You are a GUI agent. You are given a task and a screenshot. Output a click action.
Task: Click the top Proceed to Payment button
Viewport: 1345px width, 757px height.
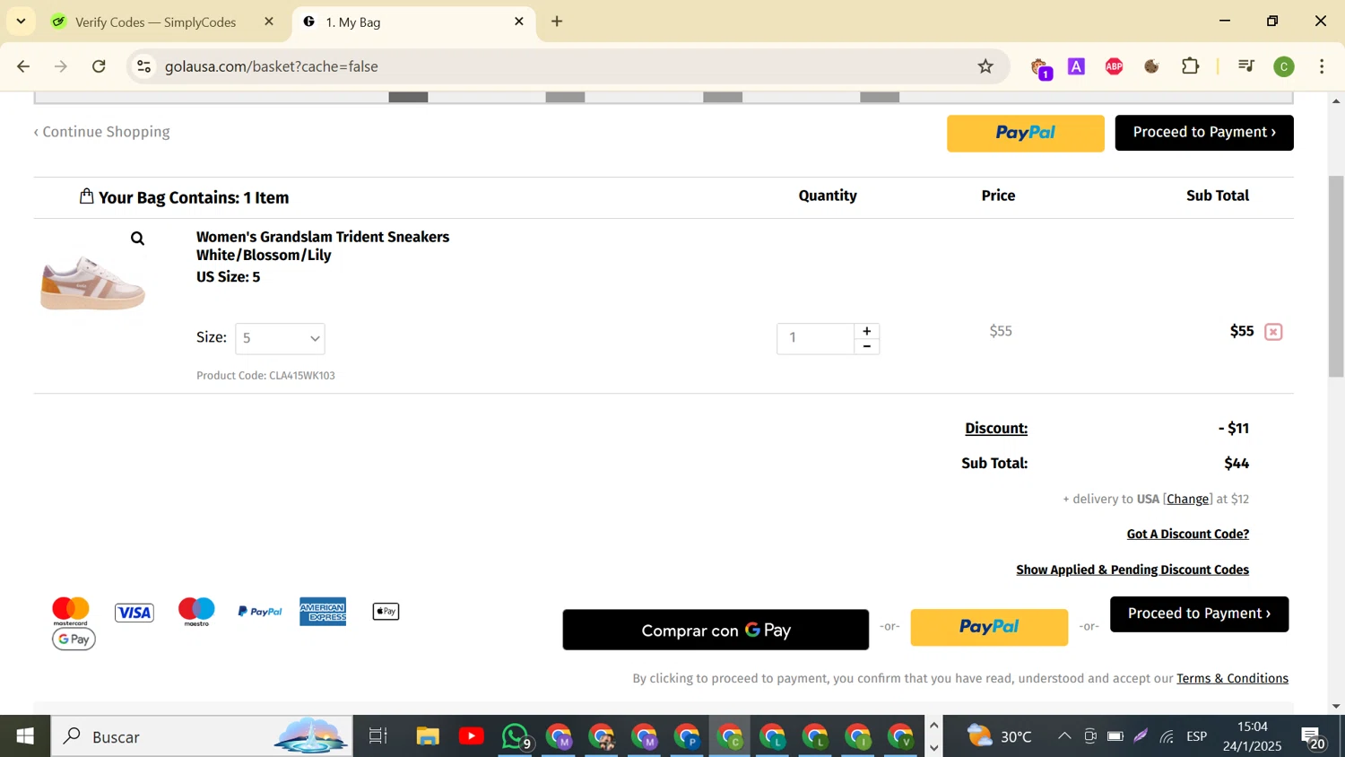[x=1204, y=133]
